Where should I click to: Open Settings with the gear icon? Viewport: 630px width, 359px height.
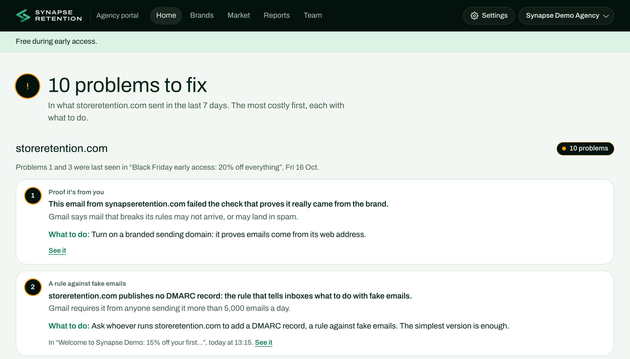489,16
